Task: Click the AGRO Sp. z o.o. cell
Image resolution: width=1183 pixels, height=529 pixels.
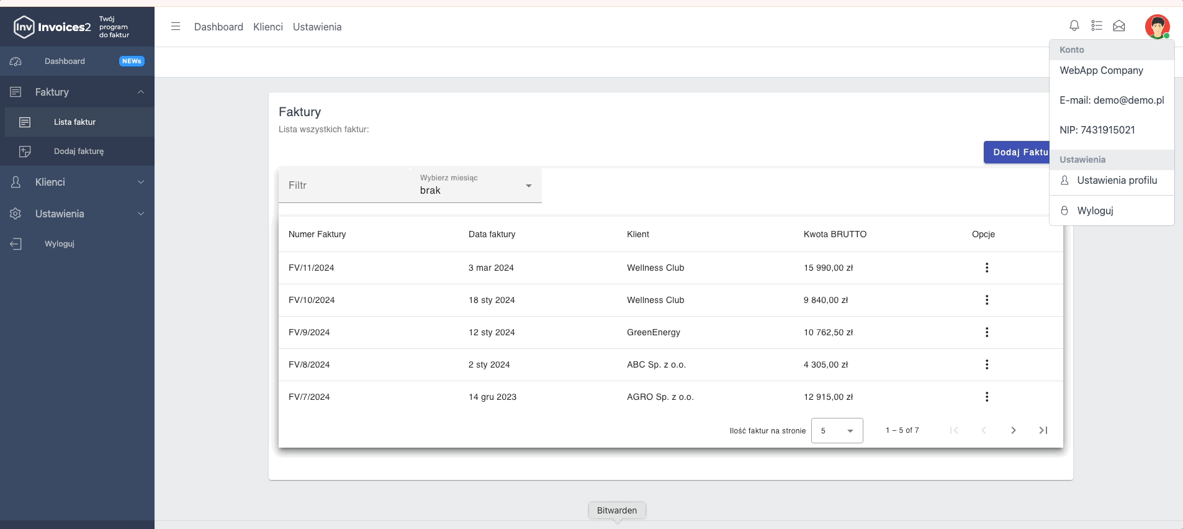Action: tap(660, 397)
